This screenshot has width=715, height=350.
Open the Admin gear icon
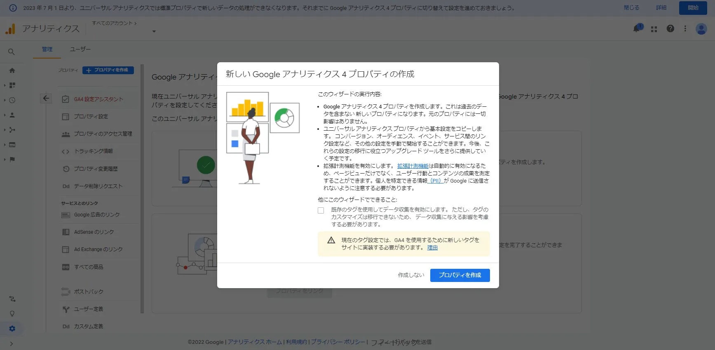(12, 329)
